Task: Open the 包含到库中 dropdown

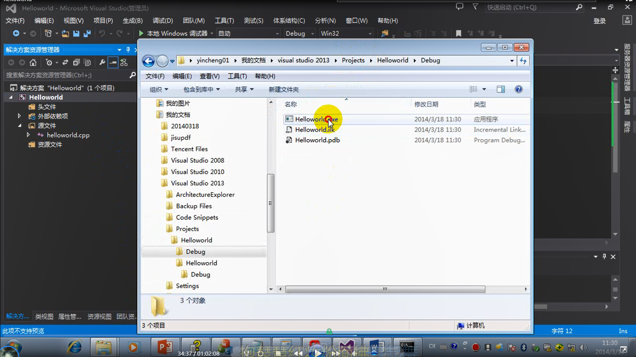Action: (202, 89)
